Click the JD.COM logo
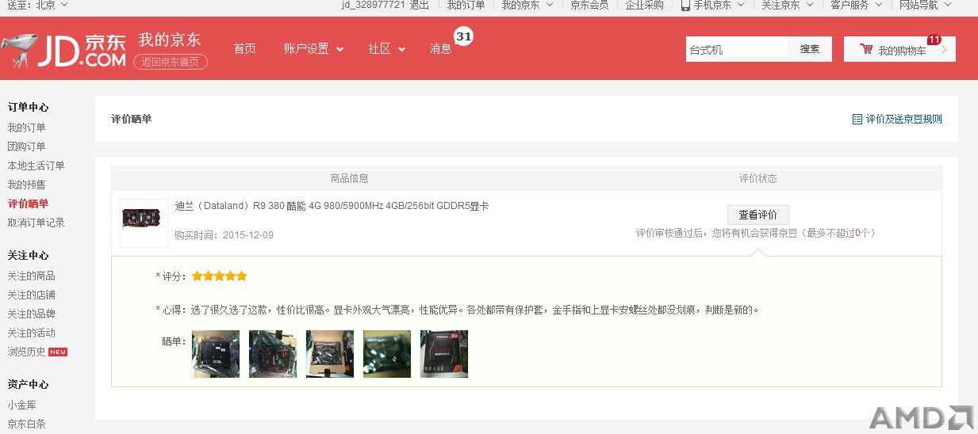This screenshot has height=434, width=978. pyautogui.click(x=63, y=50)
